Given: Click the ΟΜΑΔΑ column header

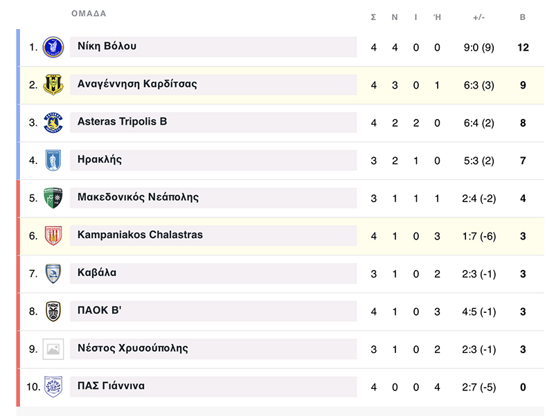Looking at the screenshot, I should (x=89, y=14).
